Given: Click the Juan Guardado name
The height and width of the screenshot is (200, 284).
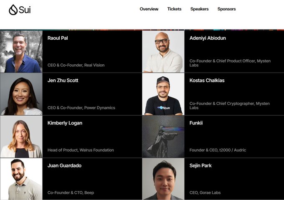Looking at the screenshot, I should coord(64,165).
